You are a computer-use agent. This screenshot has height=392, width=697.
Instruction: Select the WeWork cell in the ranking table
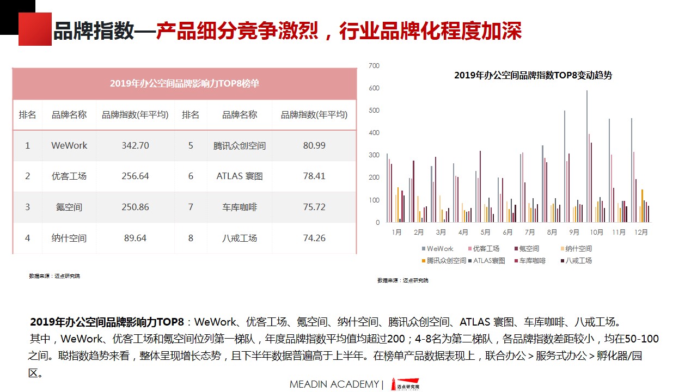69,146
